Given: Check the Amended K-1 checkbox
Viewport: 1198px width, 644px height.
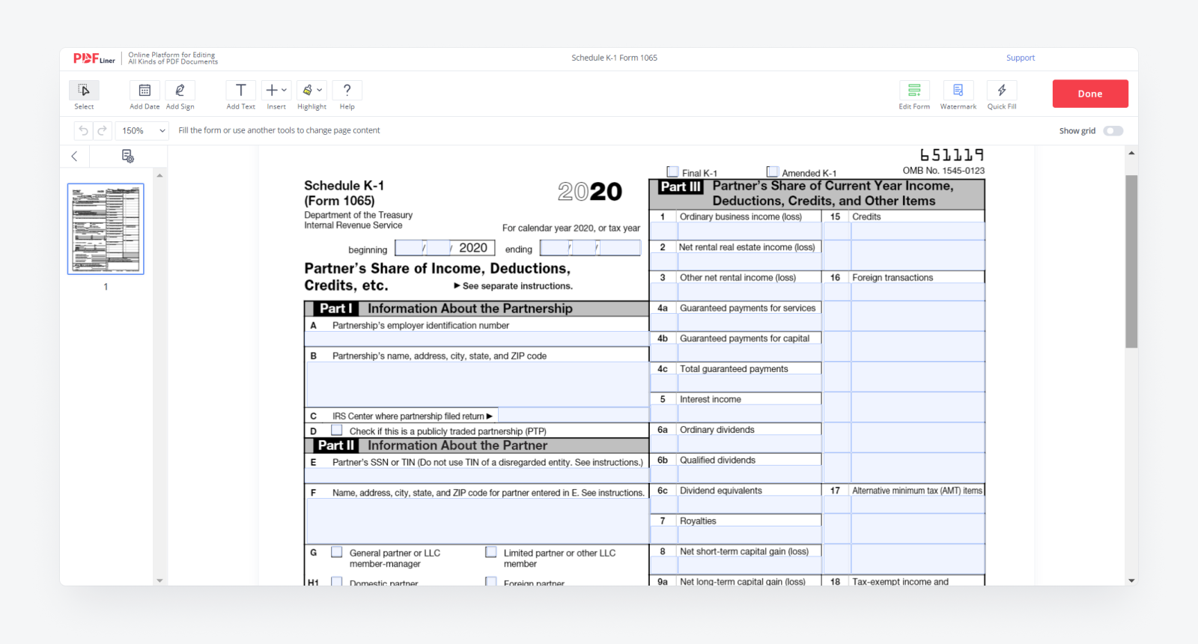Looking at the screenshot, I should [x=772, y=171].
